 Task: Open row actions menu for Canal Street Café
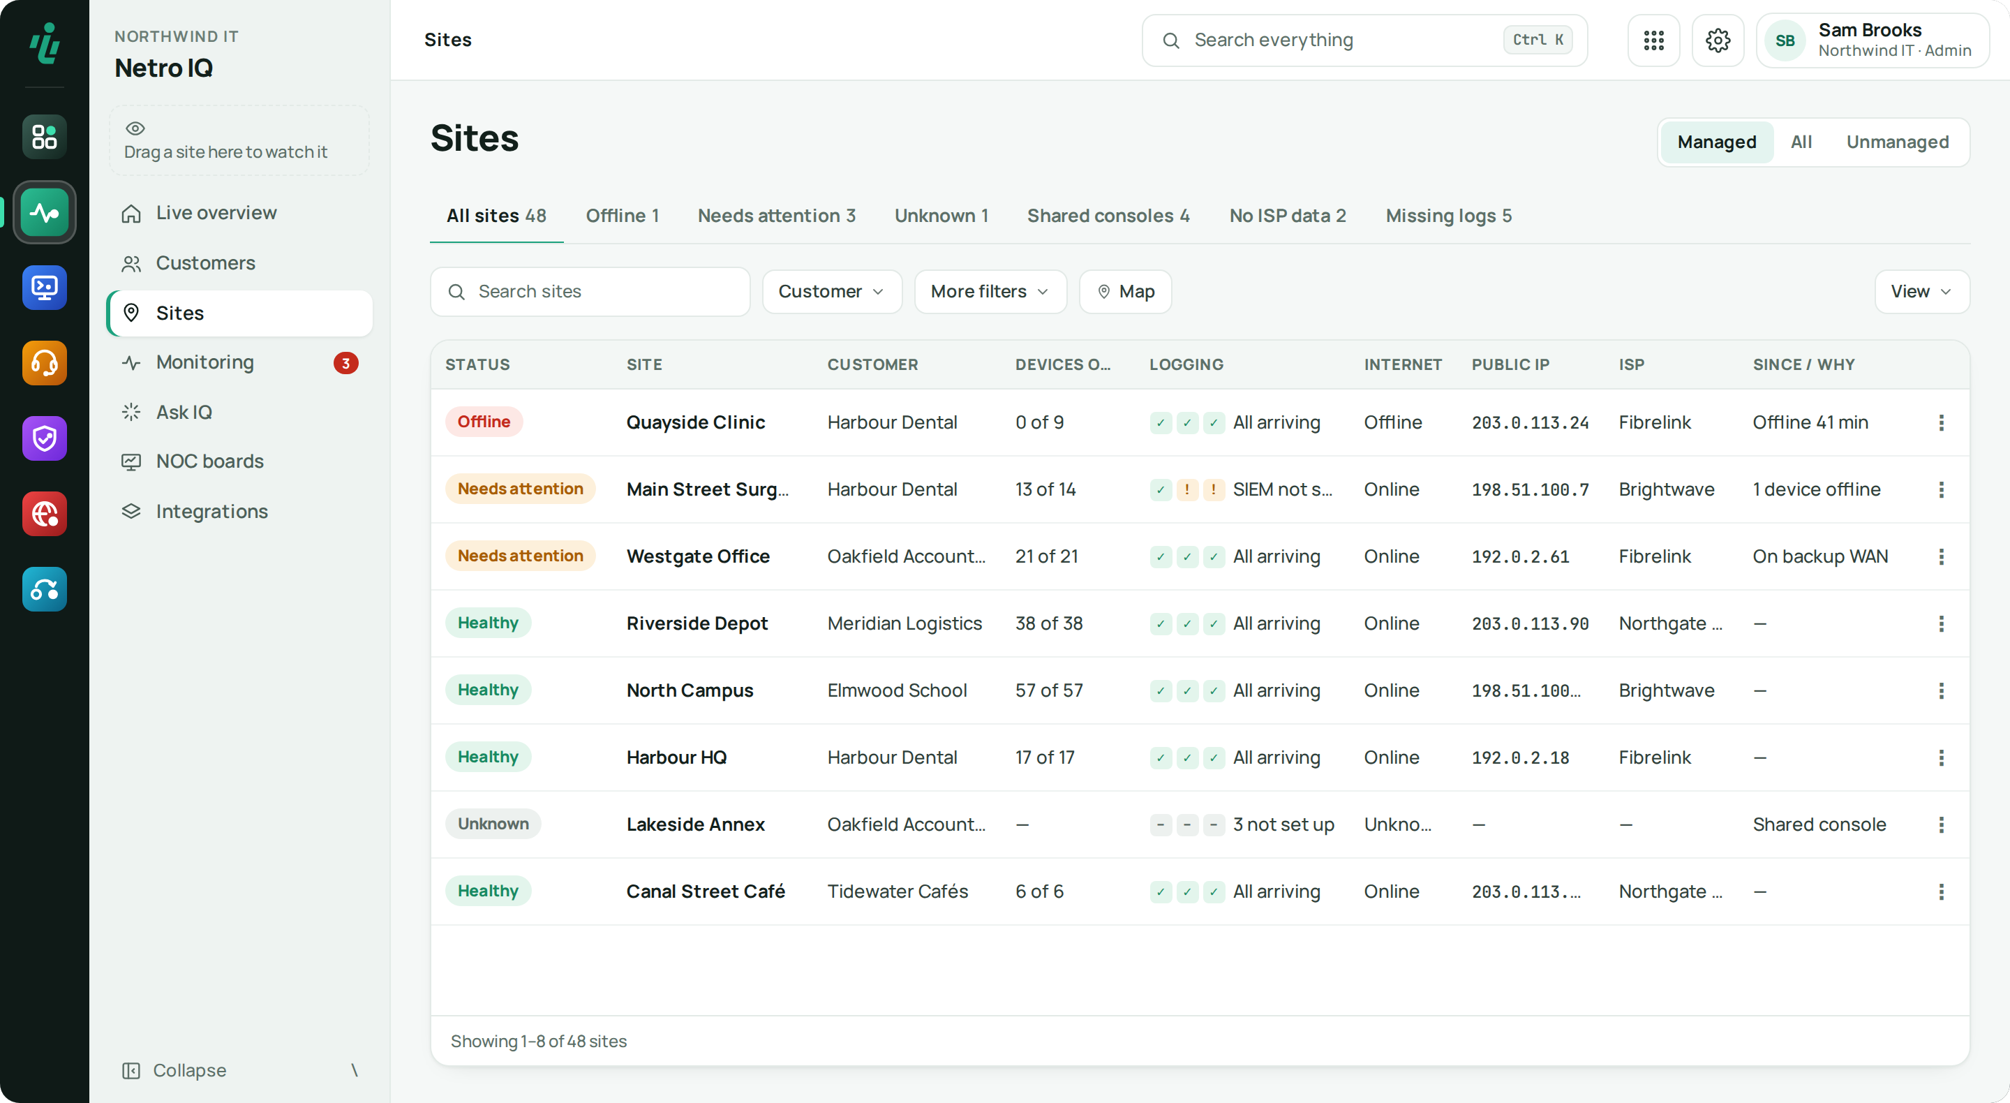tap(1940, 891)
